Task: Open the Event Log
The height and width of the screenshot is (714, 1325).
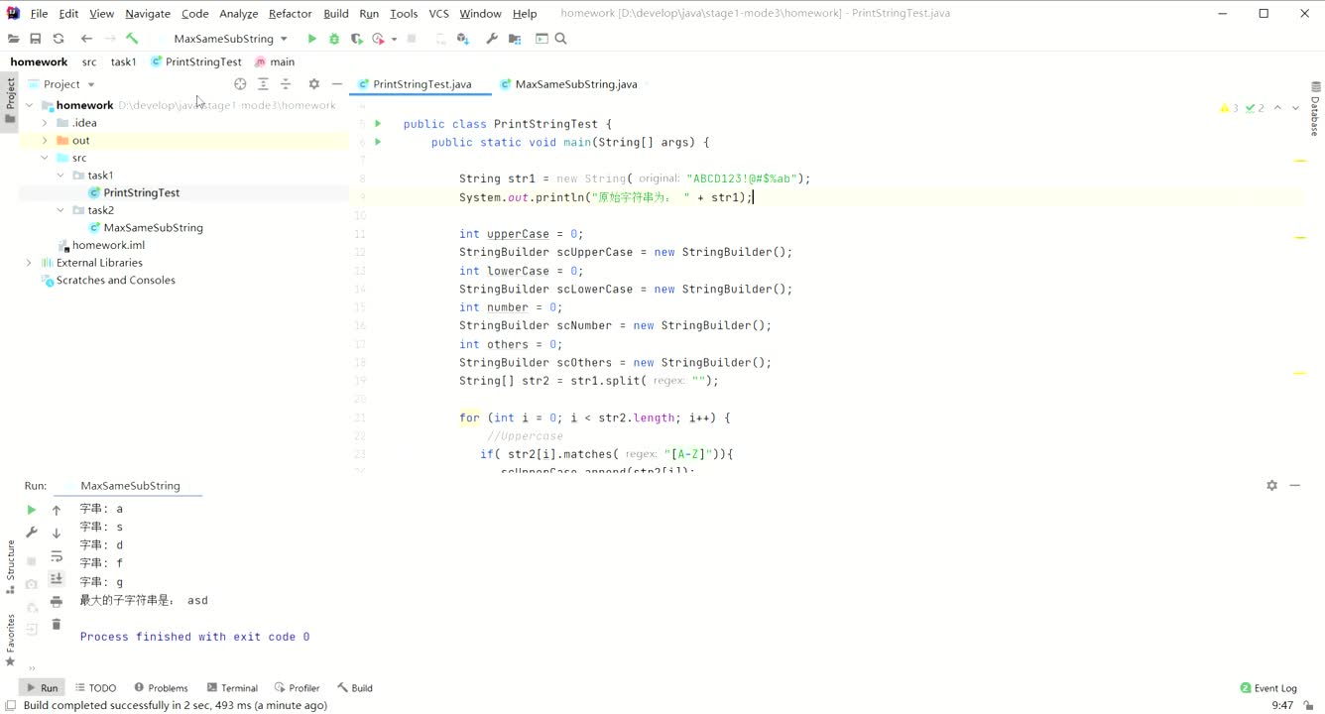Action: pyautogui.click(x=1268, y=688)
